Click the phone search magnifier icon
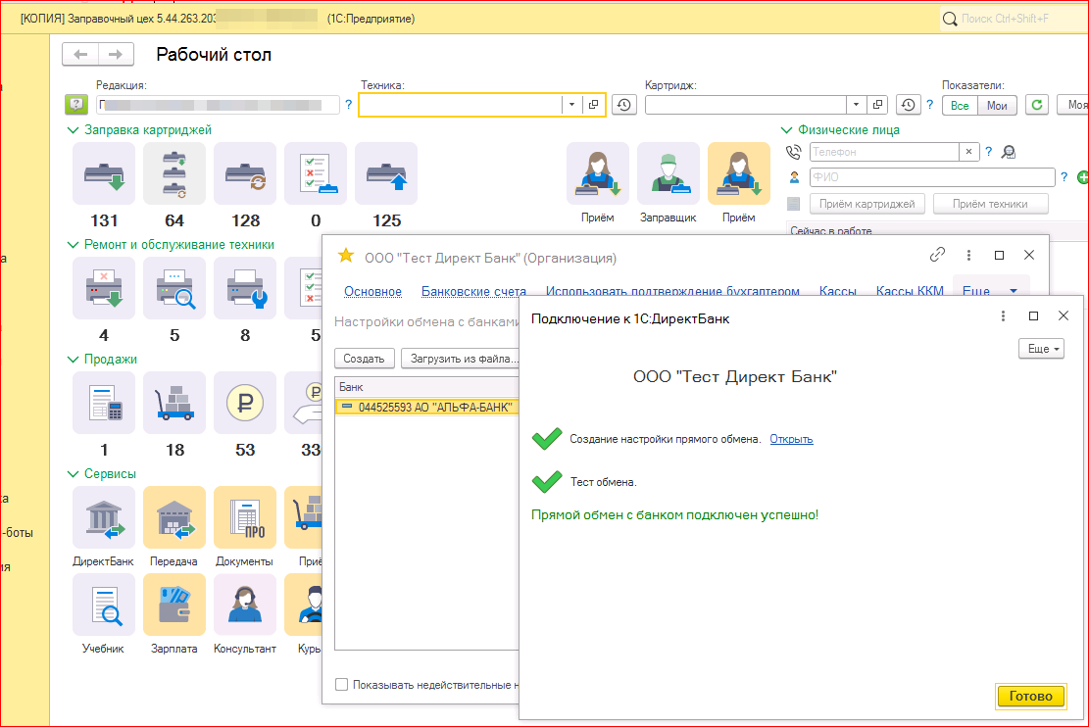The width and height of the screenshot is (1089, 727). pyautogui.click(x=1009, y=152)
